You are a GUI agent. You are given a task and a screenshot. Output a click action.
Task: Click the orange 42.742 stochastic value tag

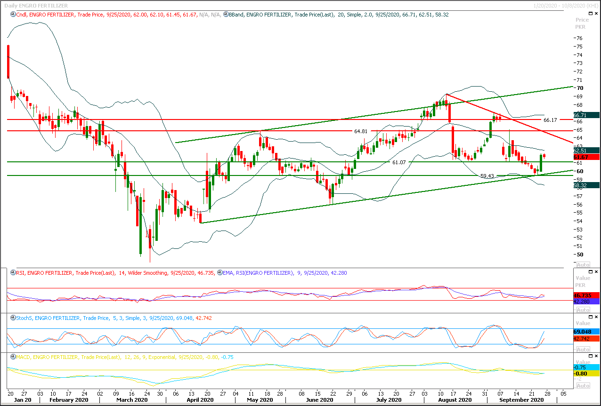(586, 339)
